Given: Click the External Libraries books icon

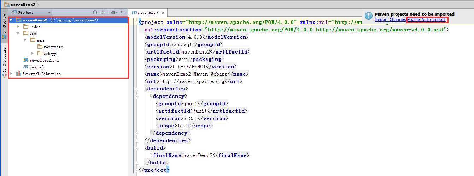Looking at the screenshot, I should coord(19,74).
